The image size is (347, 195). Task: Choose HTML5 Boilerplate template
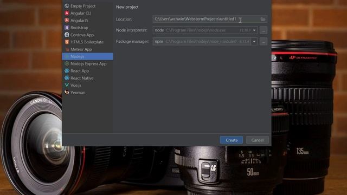coord(87,42)
